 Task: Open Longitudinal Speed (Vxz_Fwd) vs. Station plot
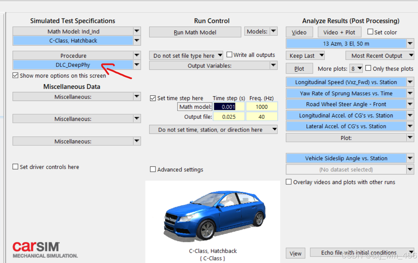pos(346,82)
